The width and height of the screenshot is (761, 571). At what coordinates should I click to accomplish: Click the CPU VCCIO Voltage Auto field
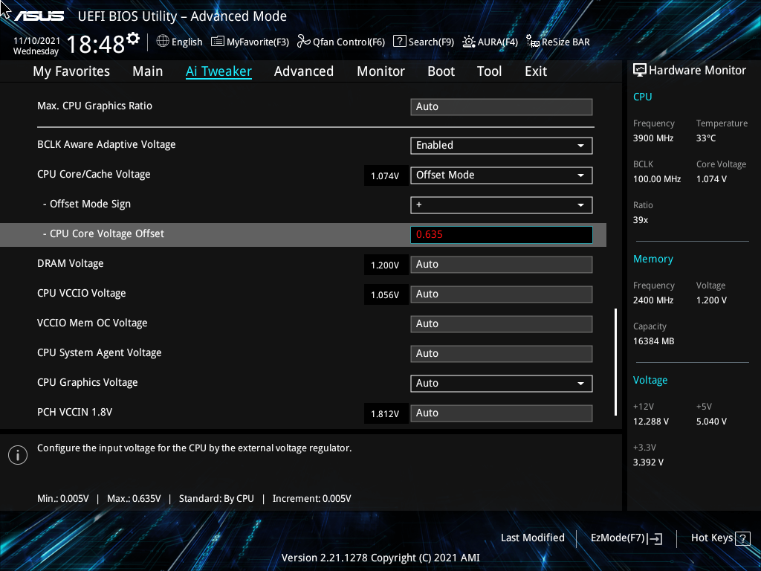[502, 294]
